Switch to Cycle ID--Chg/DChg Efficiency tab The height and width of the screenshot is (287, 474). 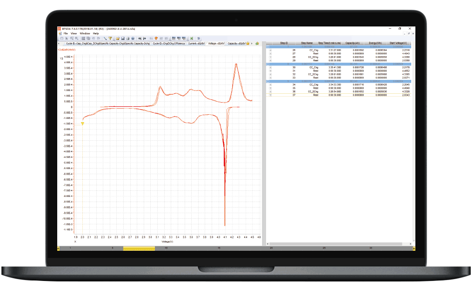click(x=169, y=44)
